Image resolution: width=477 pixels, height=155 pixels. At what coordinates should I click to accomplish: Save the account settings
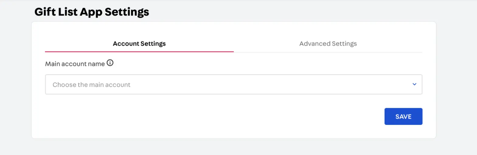403,116
